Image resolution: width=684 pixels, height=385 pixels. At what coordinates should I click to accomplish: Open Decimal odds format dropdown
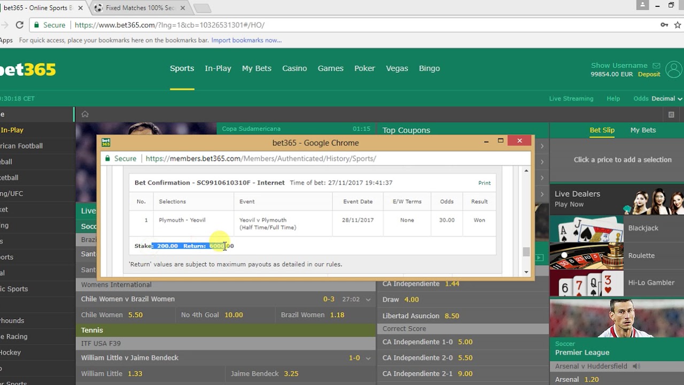point(667,98)
